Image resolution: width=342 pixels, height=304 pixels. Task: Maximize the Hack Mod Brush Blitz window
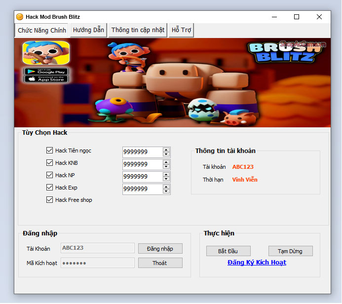pos(297,17)
